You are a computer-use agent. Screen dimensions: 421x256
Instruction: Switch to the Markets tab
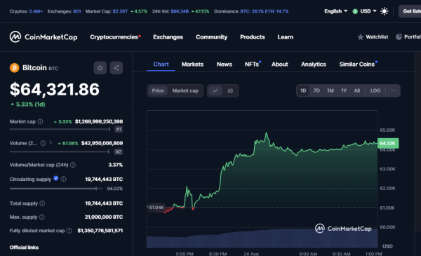(192, 65)
